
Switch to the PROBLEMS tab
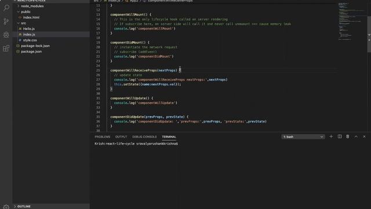pyautogui.click(x=103, y=137)
